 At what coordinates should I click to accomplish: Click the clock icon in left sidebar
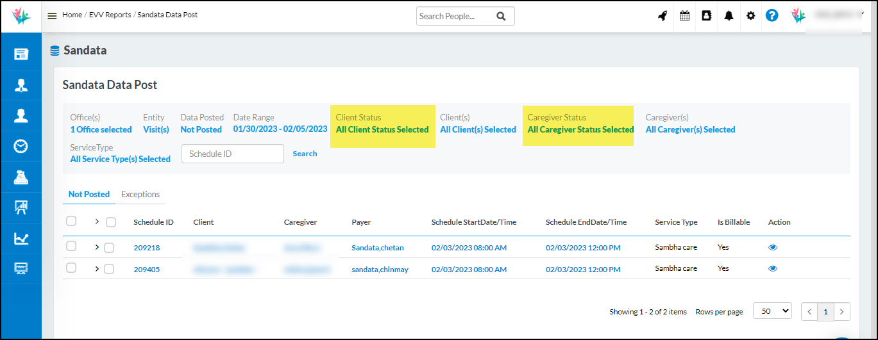(x=21, y=147)
